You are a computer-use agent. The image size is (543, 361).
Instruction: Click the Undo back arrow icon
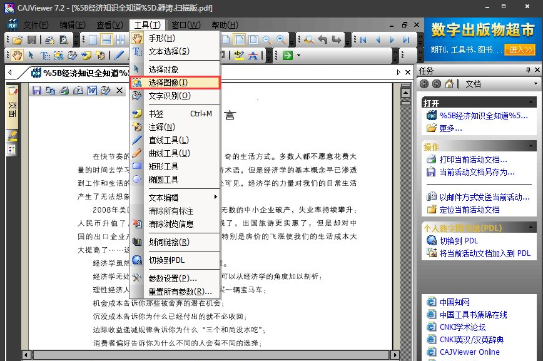pyautogui.click(x=323, y=40)
